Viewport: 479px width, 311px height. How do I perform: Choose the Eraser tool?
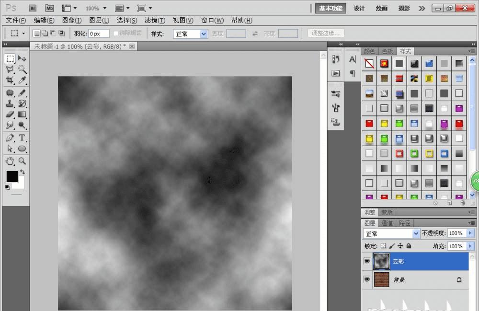(x=10, y=115)
